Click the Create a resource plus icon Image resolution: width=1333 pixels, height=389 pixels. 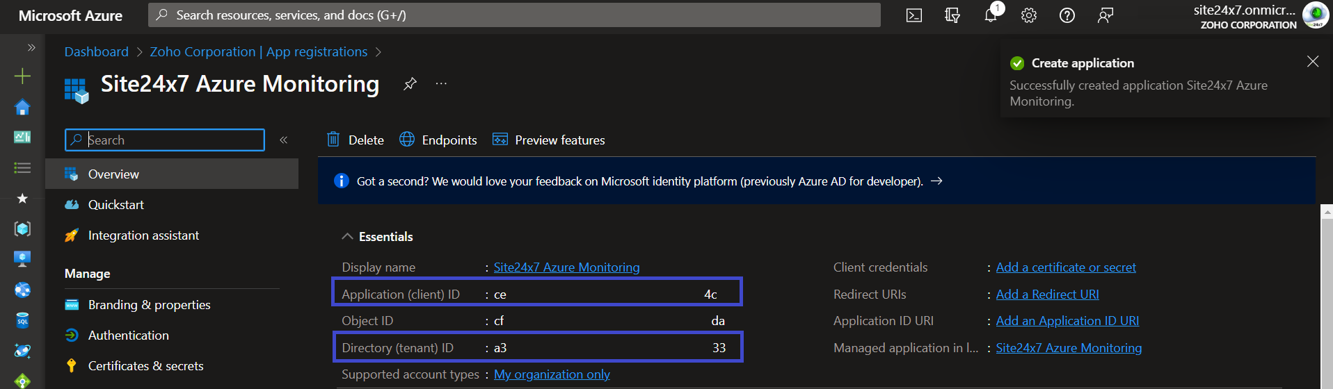tap(22, 76)
